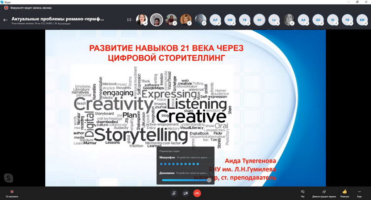Screen dimensions: 371x200
Task: Toggle the disabled camera button
Action: pyautogui.click(x=185, y=193)
